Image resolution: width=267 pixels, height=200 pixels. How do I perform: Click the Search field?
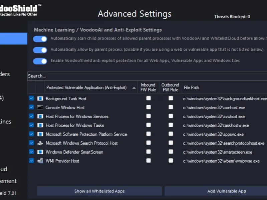(133, 76)
